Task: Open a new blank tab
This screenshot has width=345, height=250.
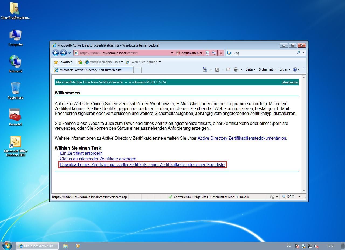Action: pyautogui.click(x=137, y=70)
